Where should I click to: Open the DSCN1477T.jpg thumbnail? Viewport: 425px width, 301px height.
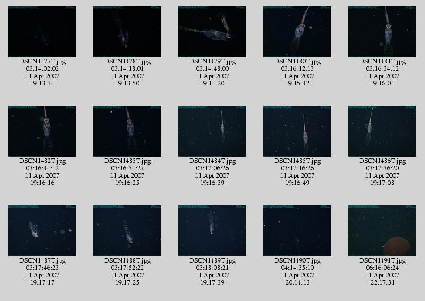pos(42,32)
